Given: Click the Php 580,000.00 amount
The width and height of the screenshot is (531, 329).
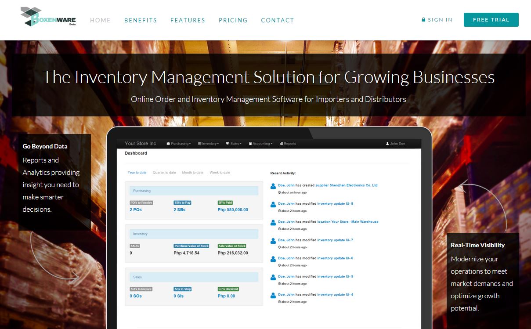Looking at the screenshot, I should point(233,210).
